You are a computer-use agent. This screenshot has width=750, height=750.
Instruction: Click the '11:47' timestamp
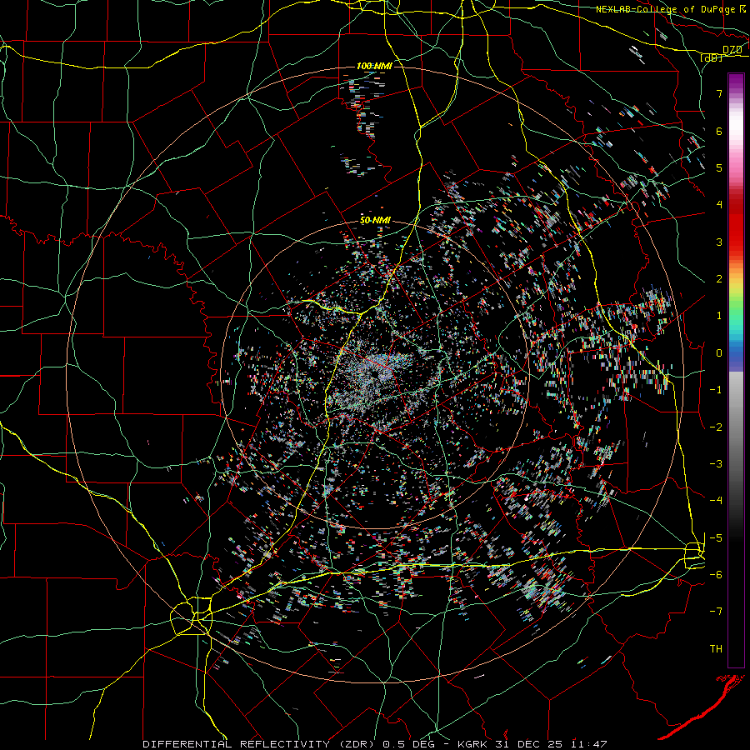point(590,744)
